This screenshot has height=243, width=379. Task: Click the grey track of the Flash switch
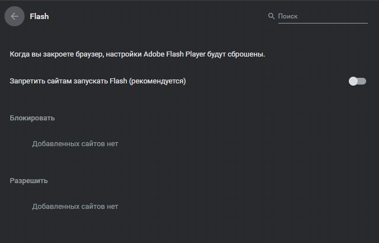pyautogui.click(x=362, y=81)
